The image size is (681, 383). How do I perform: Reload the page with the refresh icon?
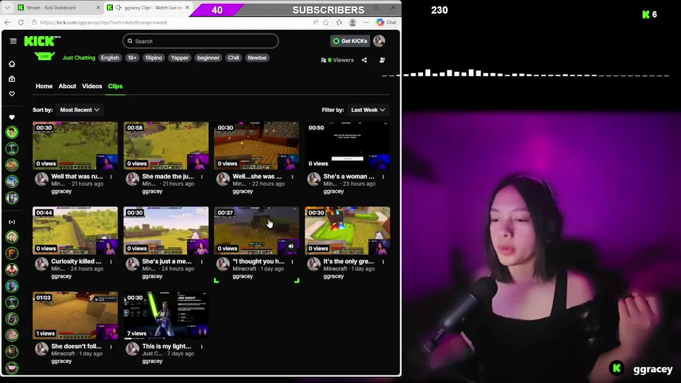21,22
